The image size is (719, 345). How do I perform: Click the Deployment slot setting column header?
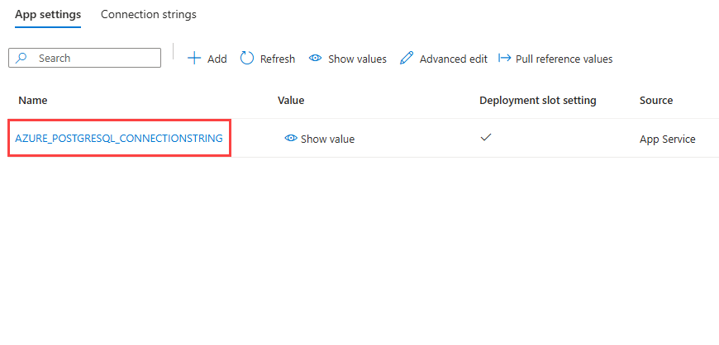[537, 101]
